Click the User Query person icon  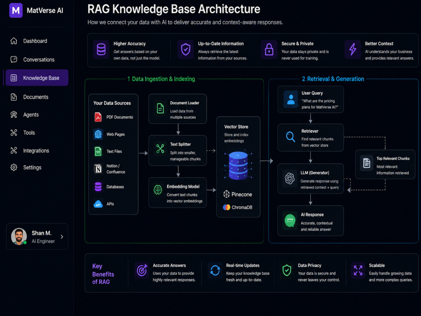(291, 99)
